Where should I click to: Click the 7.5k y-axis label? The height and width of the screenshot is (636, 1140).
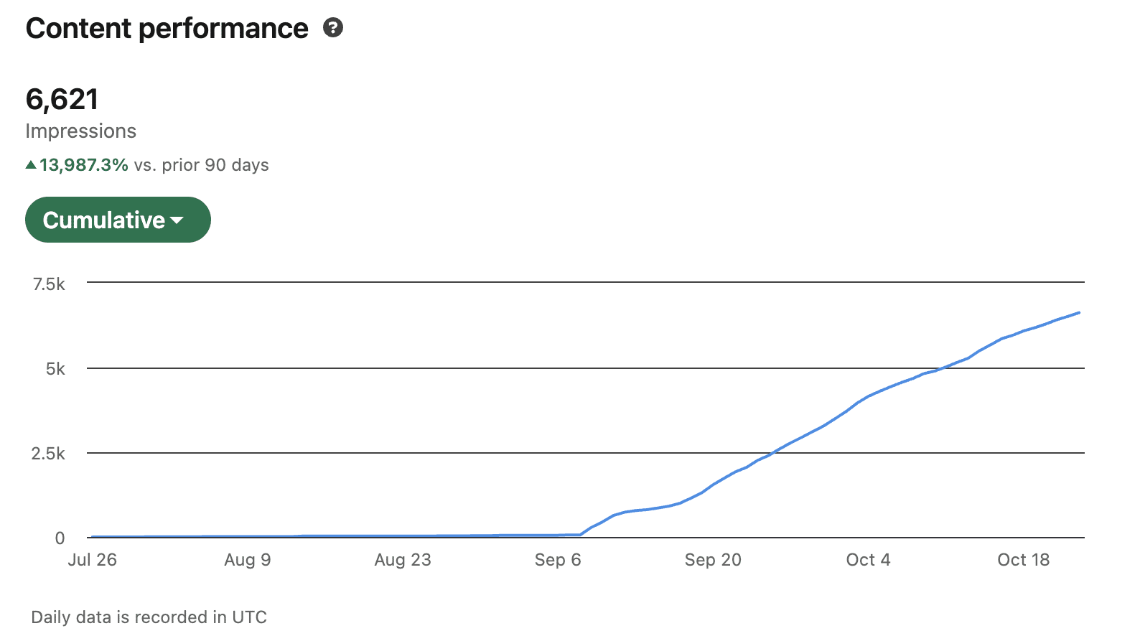49,284
